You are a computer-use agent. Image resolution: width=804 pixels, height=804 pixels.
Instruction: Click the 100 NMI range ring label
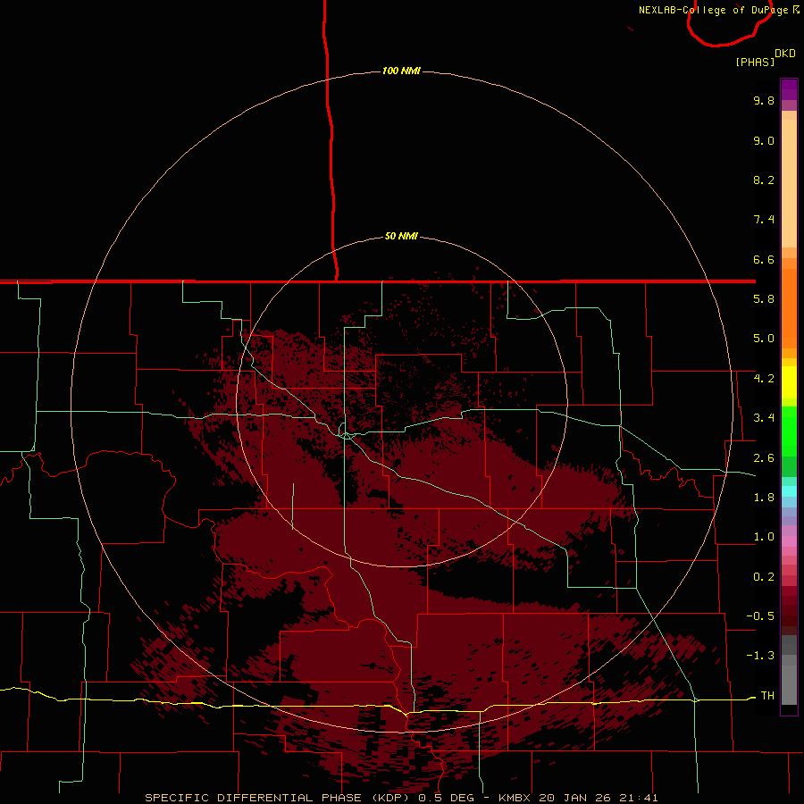coord(401,71)
